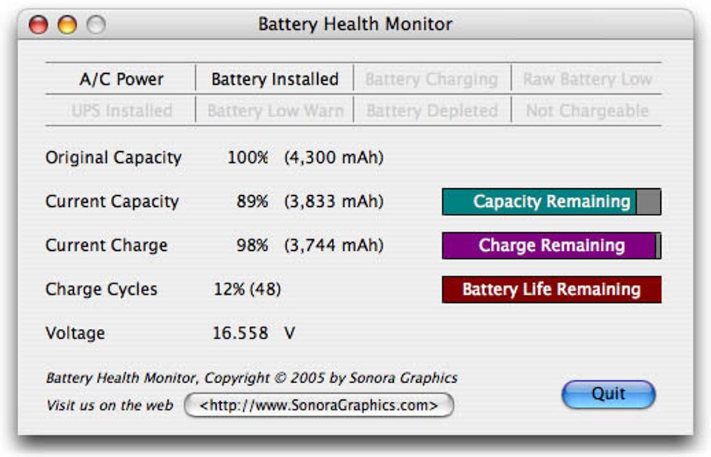The width and height of the screenshot is (711, 457).
Task: Click the yellow minimize window button
Action: tap(67, 25)
